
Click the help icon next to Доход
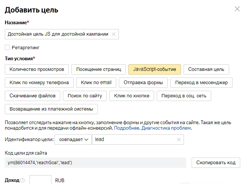coord(22,181)
